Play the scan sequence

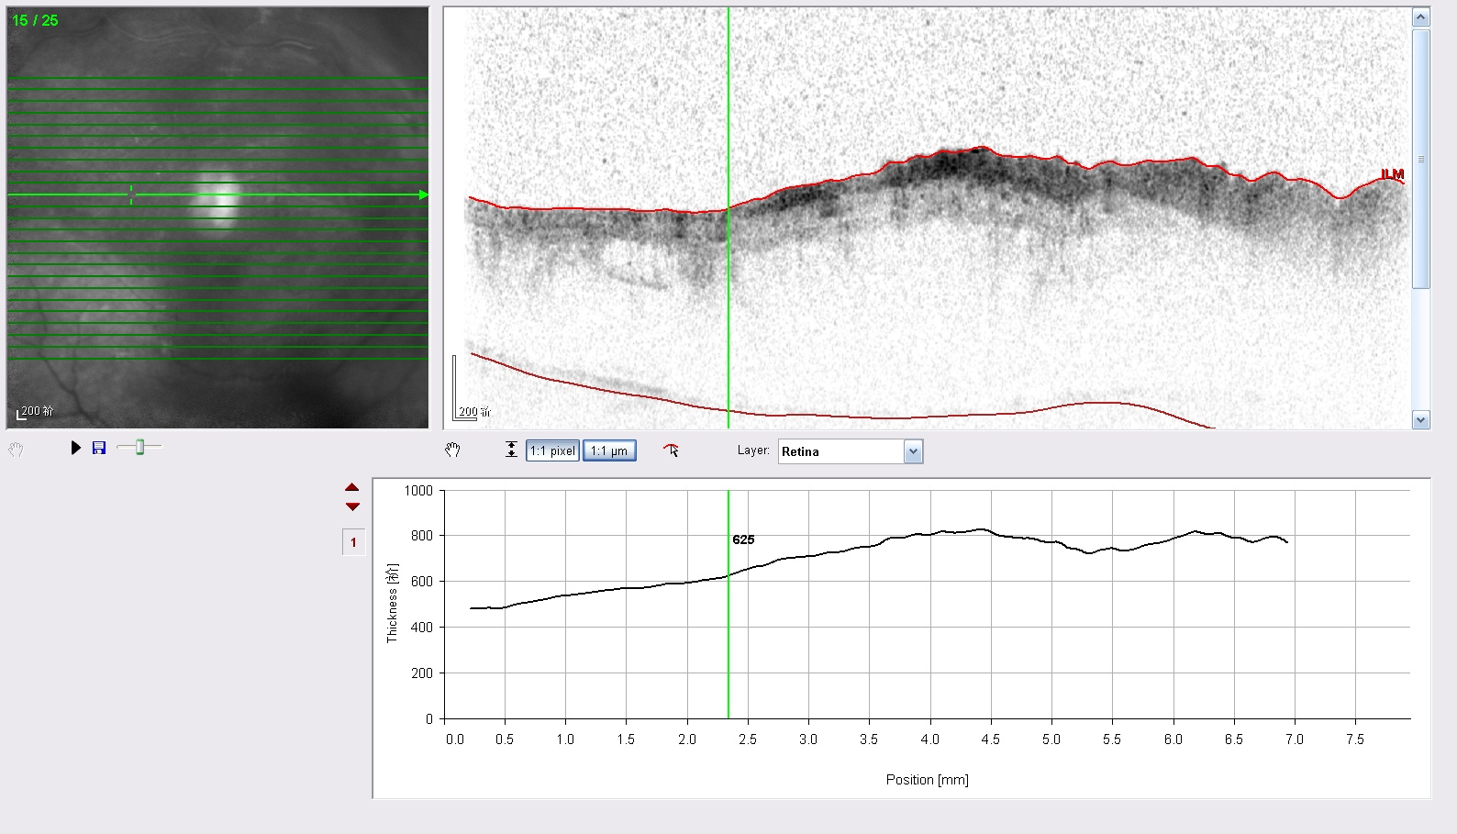[x=76, y=448]
